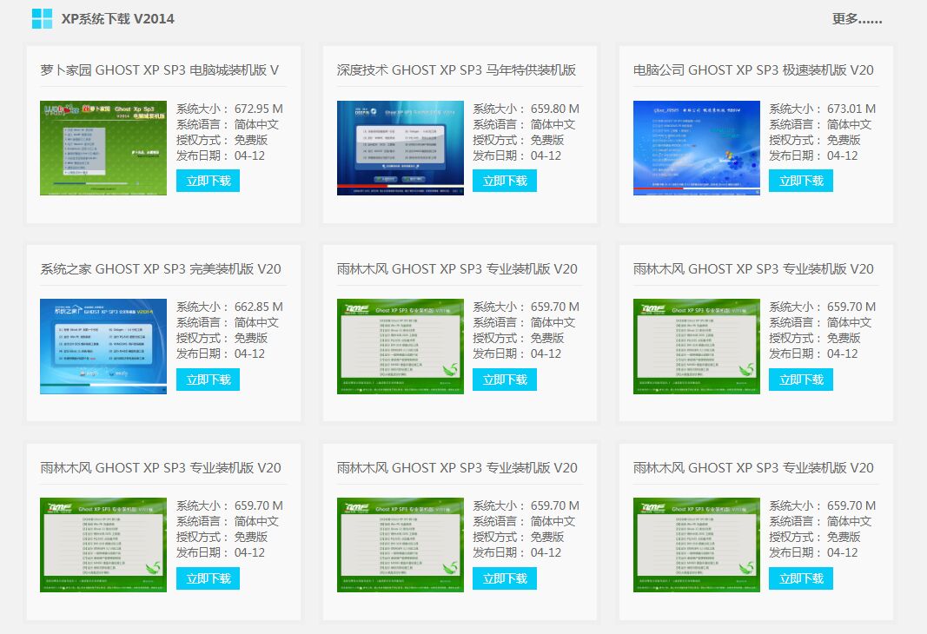View the 萝卜家园 green installer thumbnail
Image resolution: width=927 pixels, height=634 pixels.
click(103, 148)
